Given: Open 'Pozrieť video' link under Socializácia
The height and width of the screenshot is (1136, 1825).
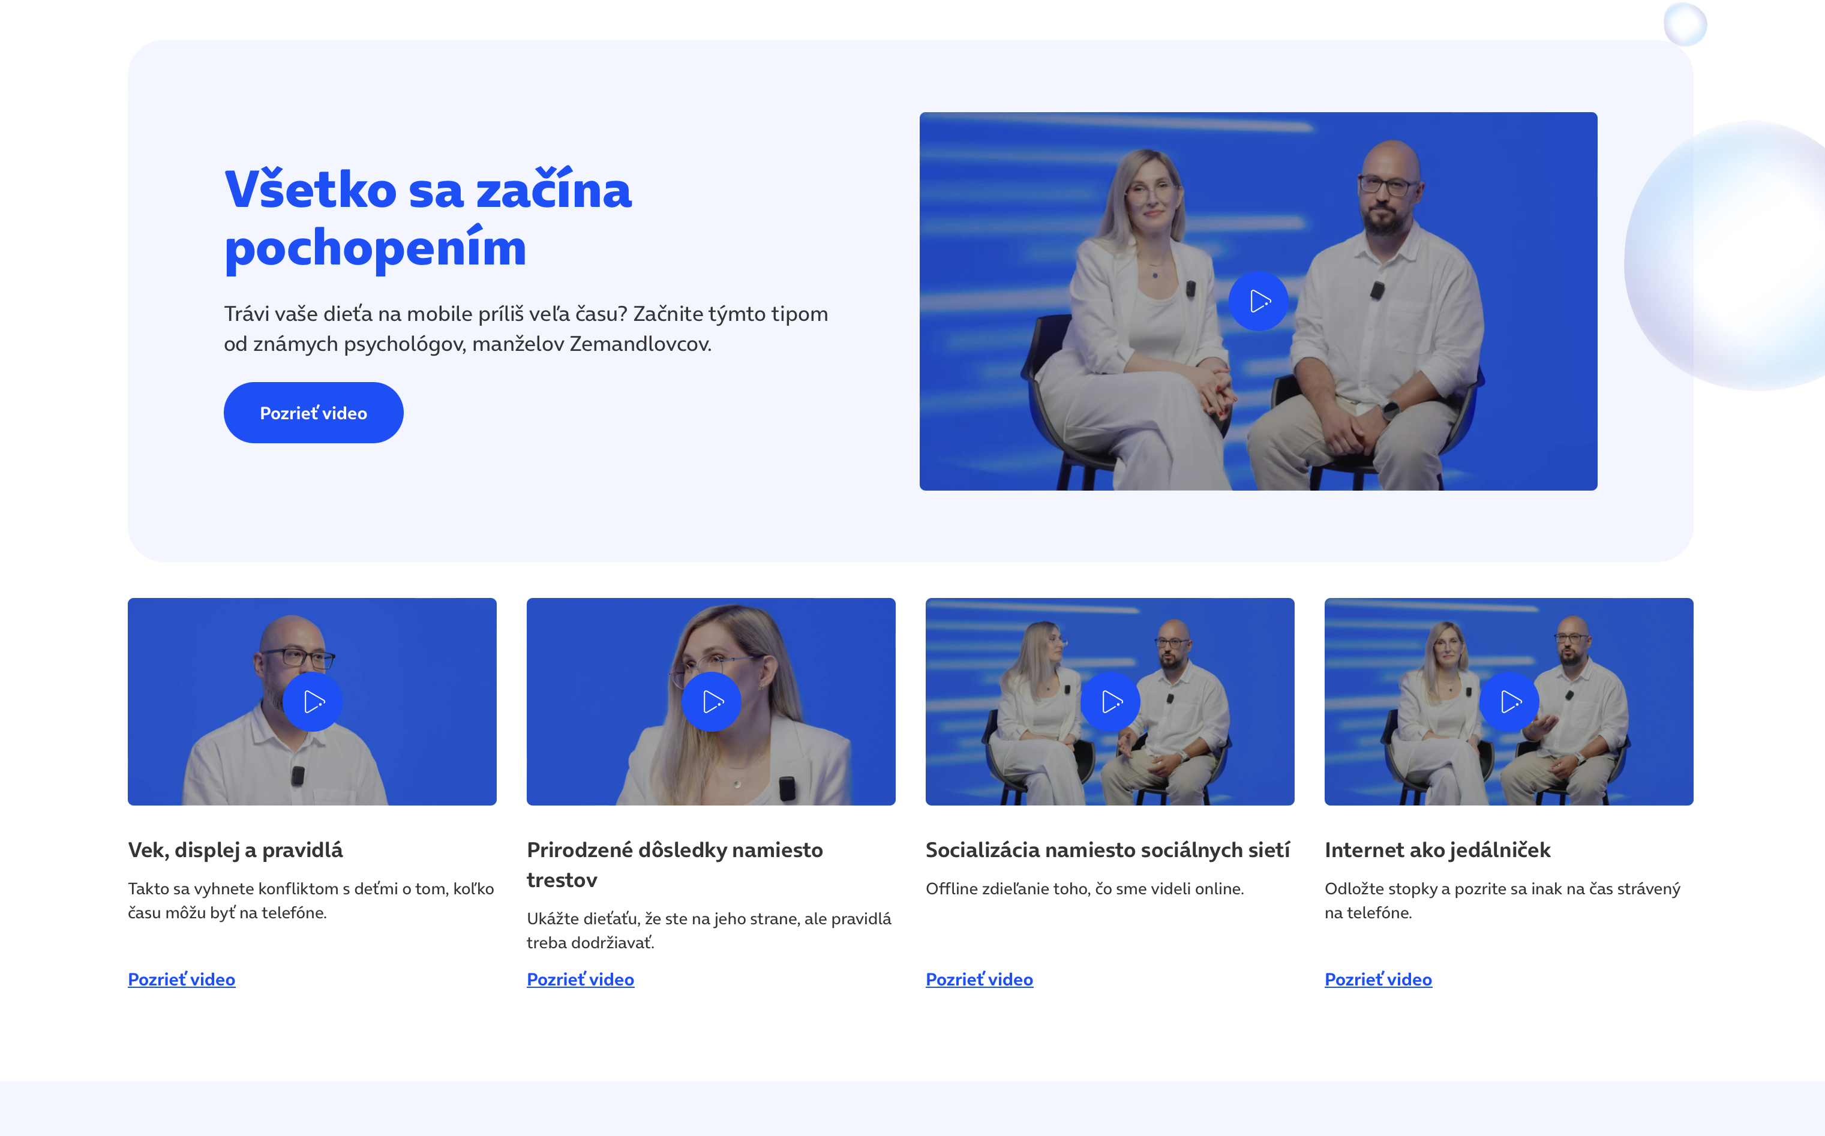Looking at the screenshot, I should pyautogui.click(x=979, y=979).
